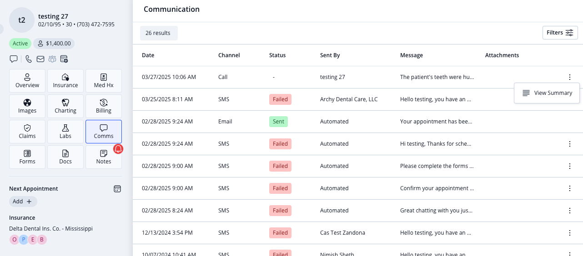
Task: Click the Channel column header
Action: [229, 55]
